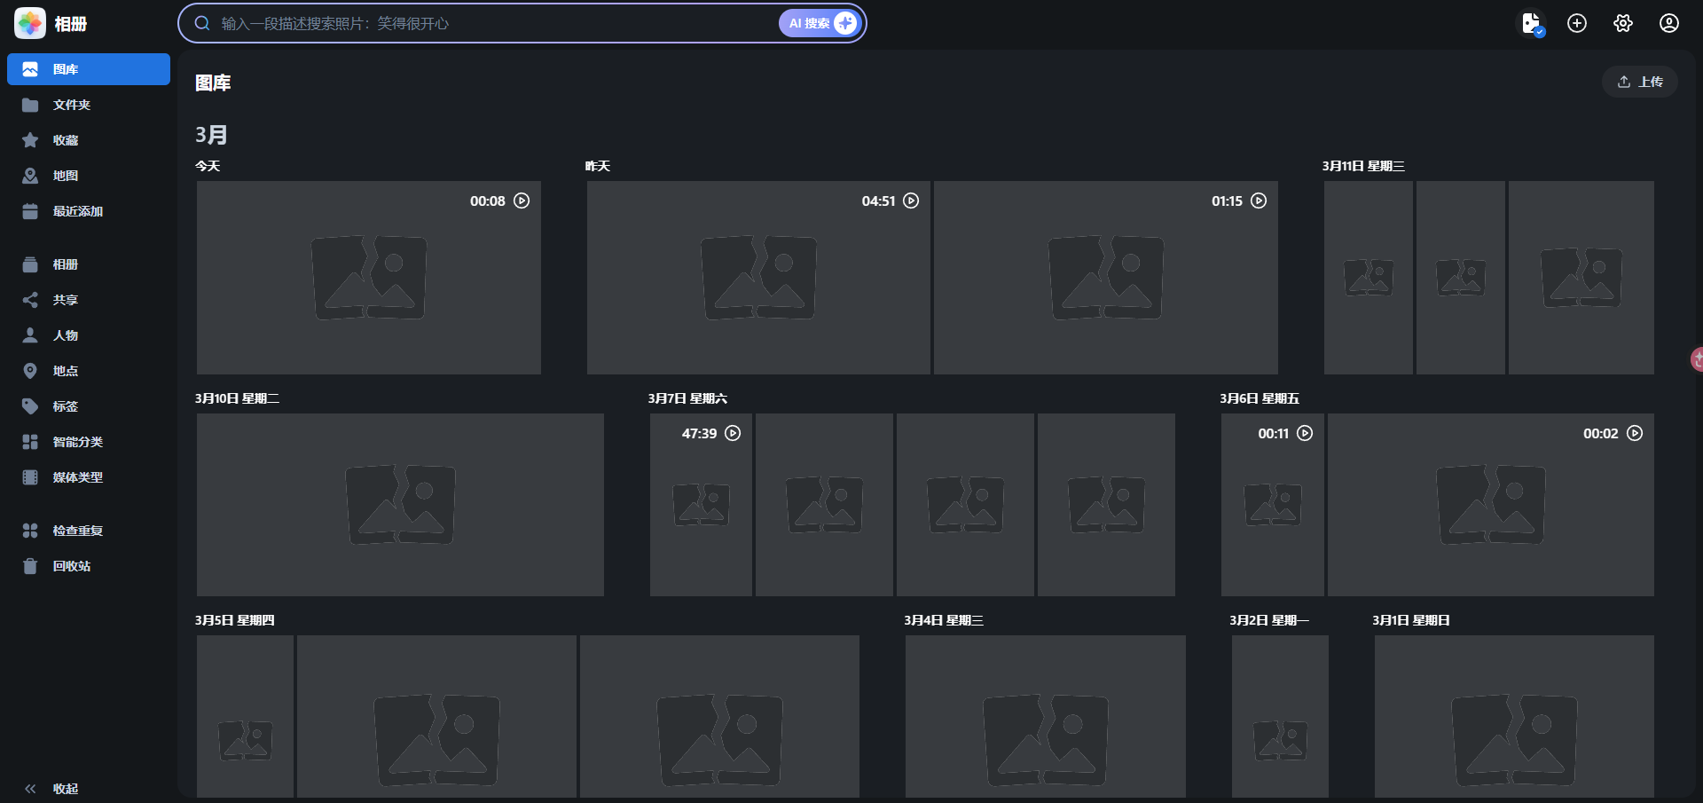Click the 检查重复 duplicate check icon
The height and width of the screenshot is (803, 1703).
click(x=30, y=531)
